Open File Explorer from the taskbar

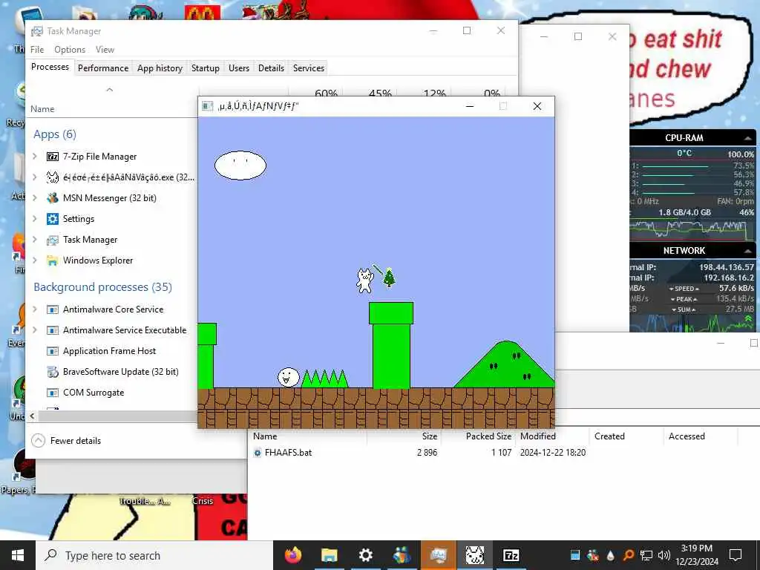point(329,555)
